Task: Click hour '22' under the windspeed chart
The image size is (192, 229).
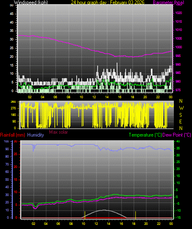Action: (x=158, y=97)
